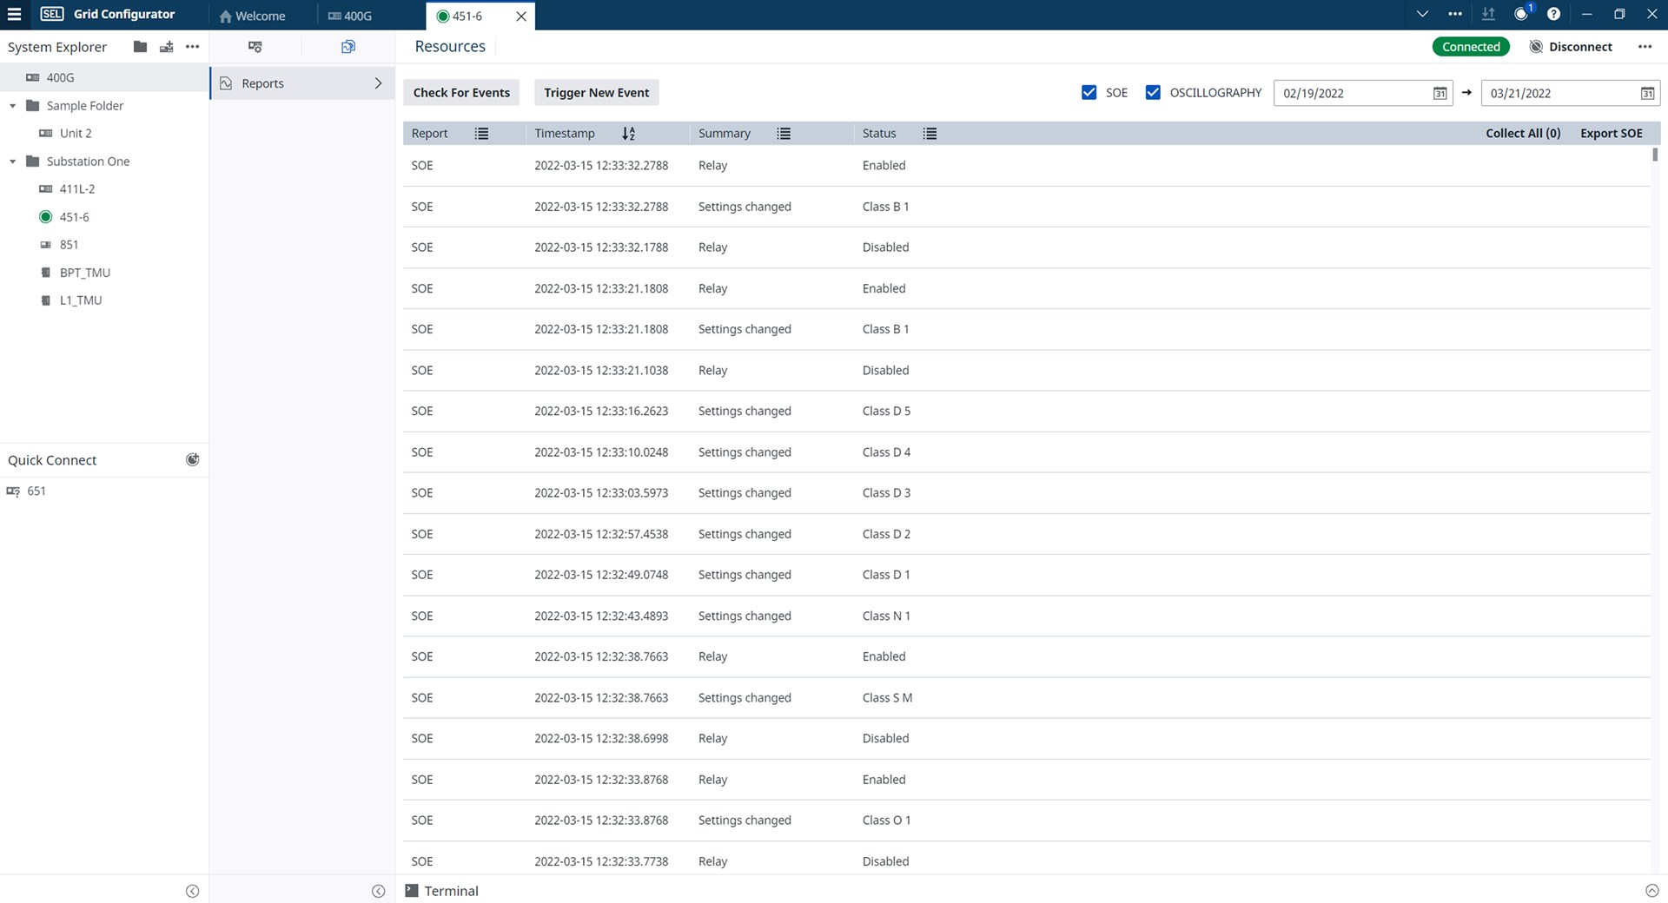The height and width of the screenshot is (903, 1668).
Task: Collapse the Sample Folder tree node
Action: click(x=13, y=106)
